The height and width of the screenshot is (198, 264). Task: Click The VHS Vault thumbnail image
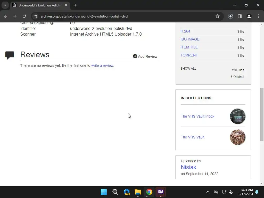[238, 137]
